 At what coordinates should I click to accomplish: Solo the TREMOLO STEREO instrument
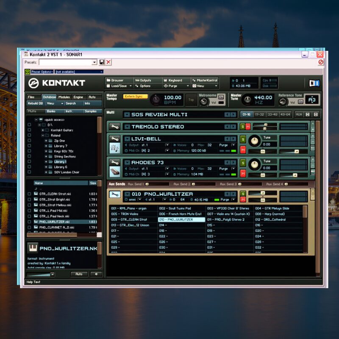tap(242, 126)
